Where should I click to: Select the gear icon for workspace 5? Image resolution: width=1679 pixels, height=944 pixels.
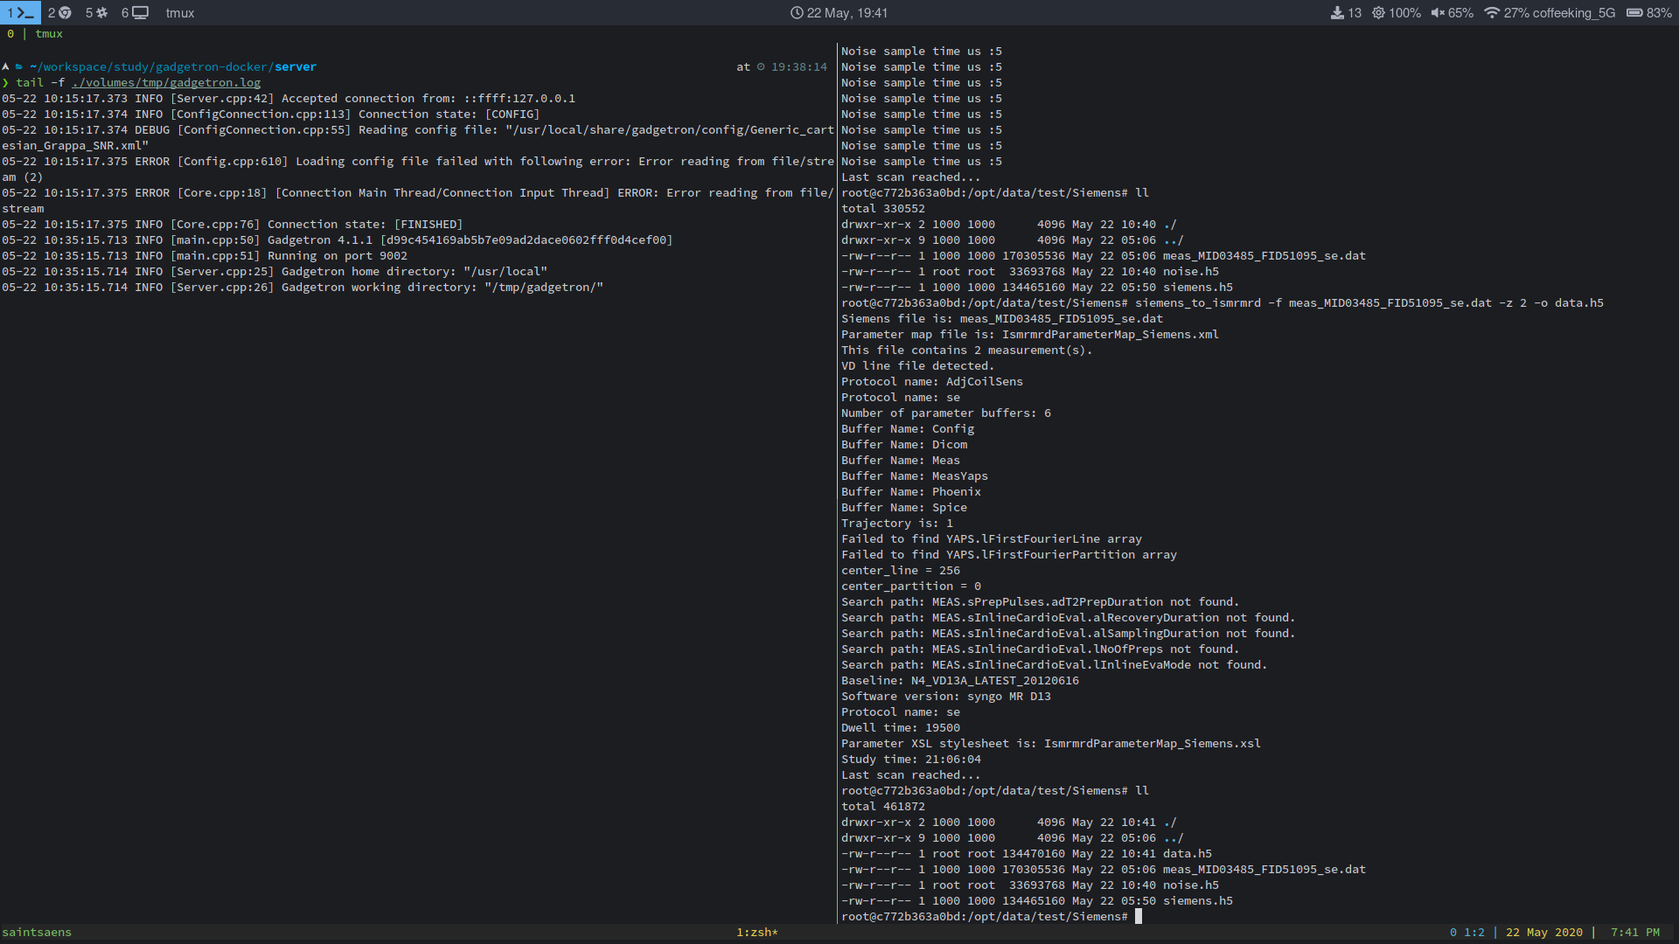pos(102,12)
